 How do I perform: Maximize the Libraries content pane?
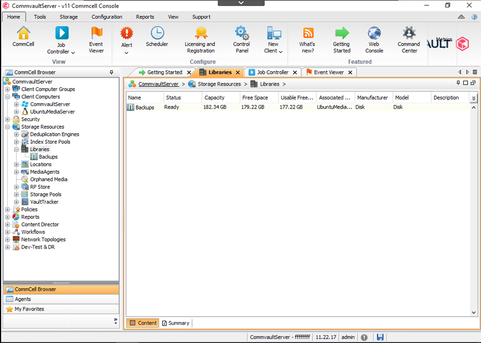tap(465, 83)
